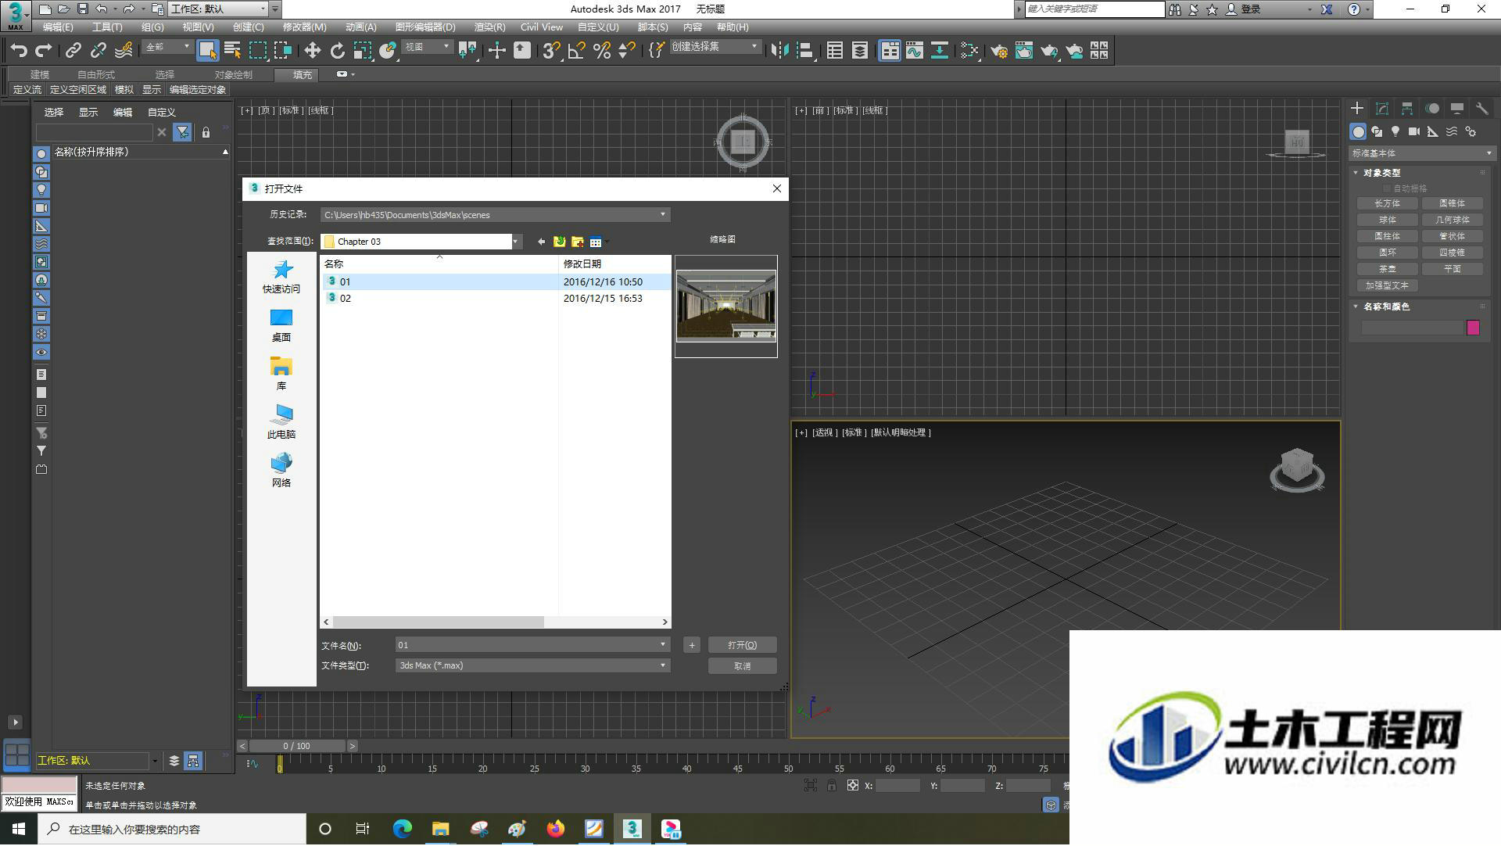Open the 动画(A) menu
Viewport: 1501px width, 846px height.
(x=360, y=27)
